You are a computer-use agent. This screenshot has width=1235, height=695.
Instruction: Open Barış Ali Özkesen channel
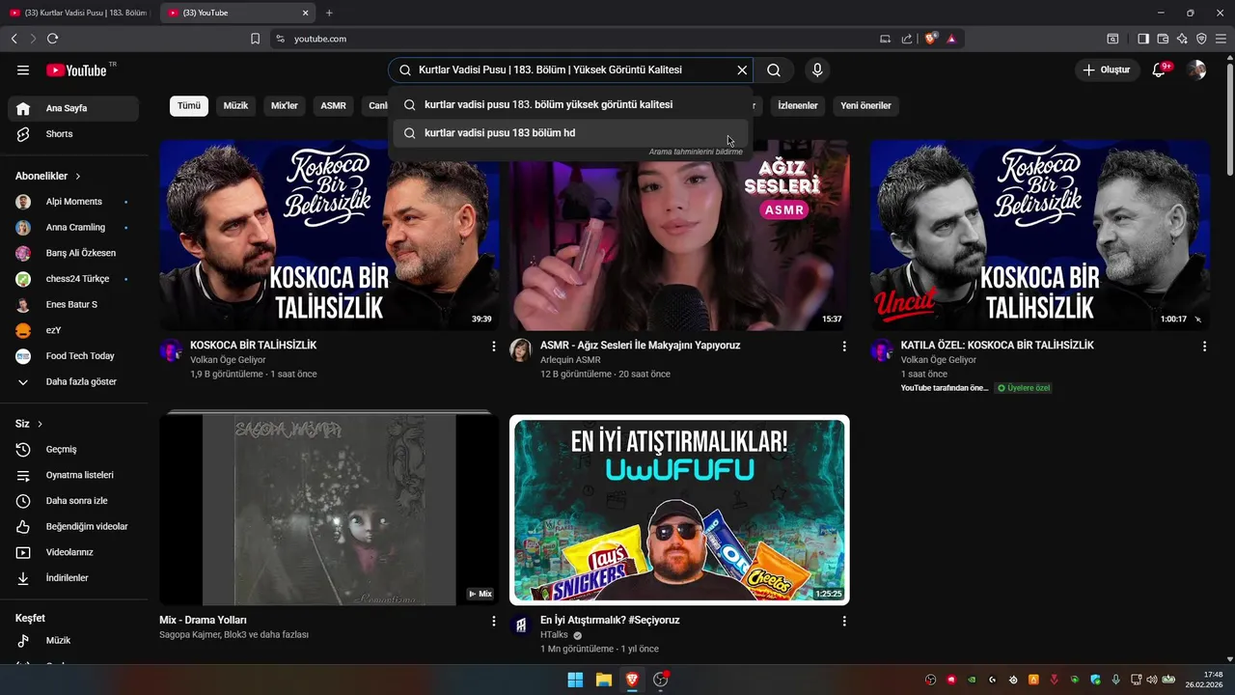(x=73, y=253)
